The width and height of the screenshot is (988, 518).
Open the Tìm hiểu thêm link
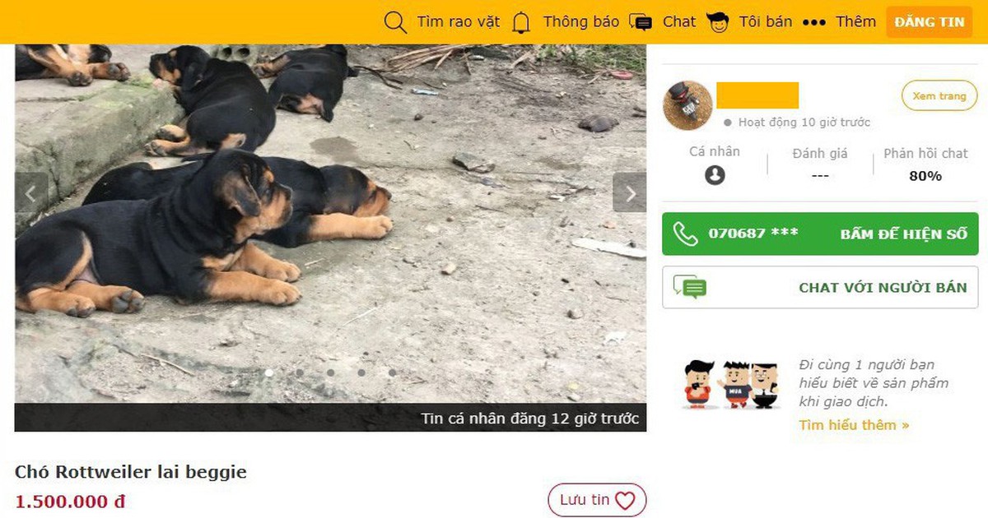tap(854, 425)
